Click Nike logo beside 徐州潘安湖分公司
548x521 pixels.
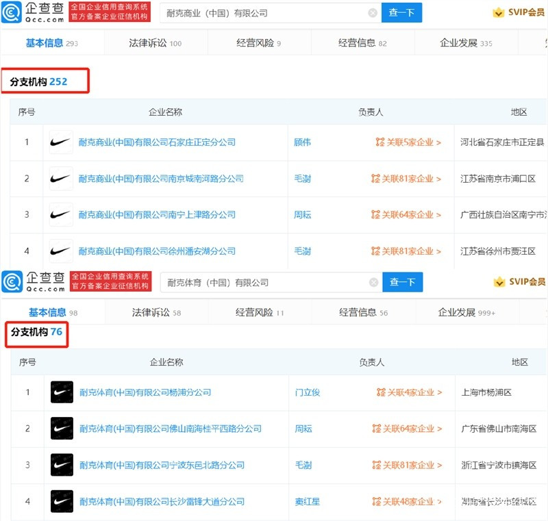[x=61, y=251]
